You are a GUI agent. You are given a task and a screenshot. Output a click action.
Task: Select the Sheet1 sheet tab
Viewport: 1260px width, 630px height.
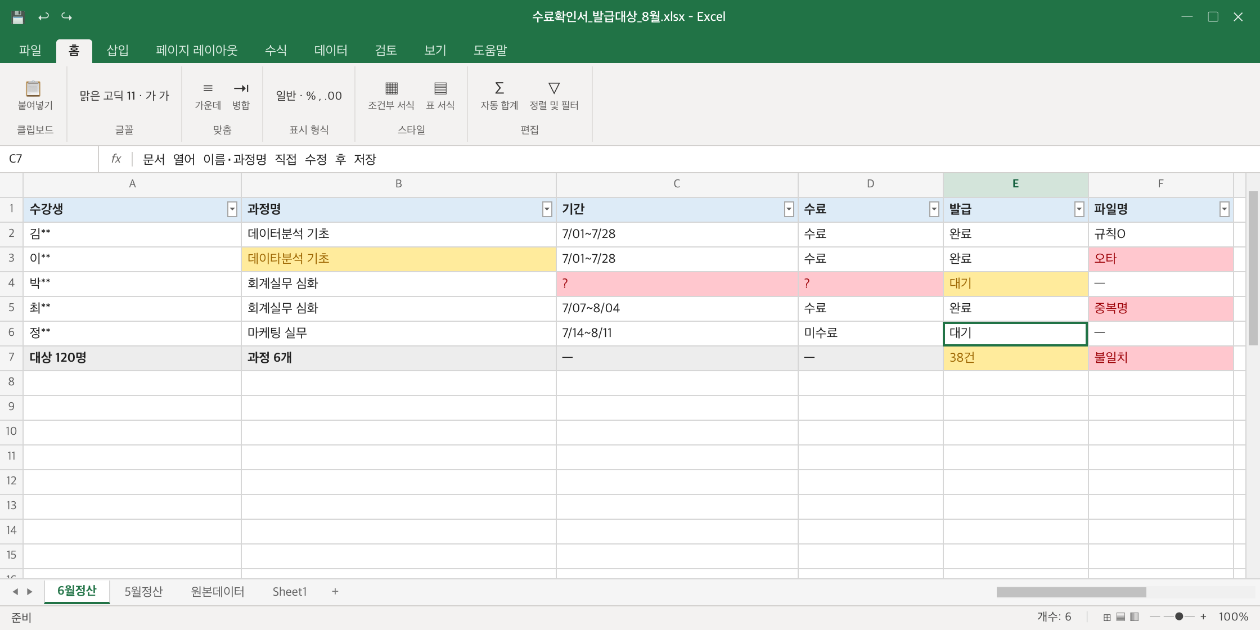click(290, 592)
